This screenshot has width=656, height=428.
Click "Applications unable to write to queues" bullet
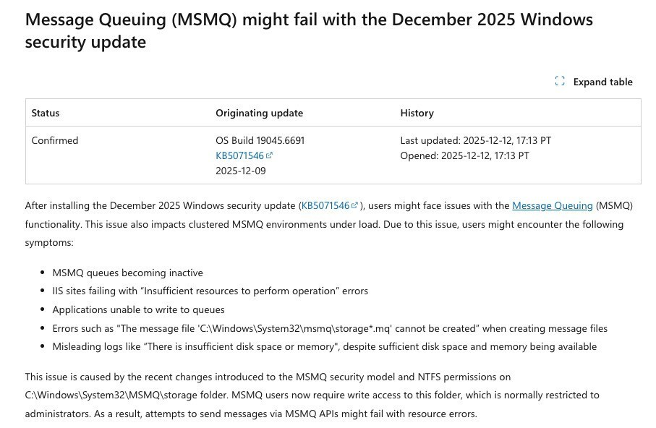[x=138, y=309]
